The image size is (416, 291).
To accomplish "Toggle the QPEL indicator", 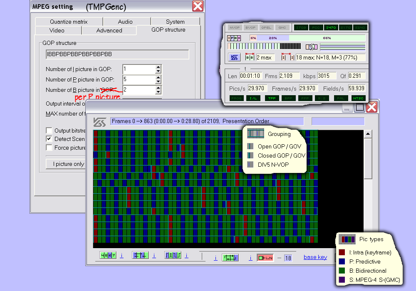I will [266, 27].
